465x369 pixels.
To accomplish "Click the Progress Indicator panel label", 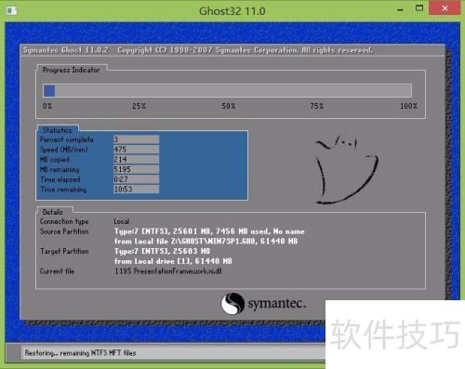I will pos(71,70).
